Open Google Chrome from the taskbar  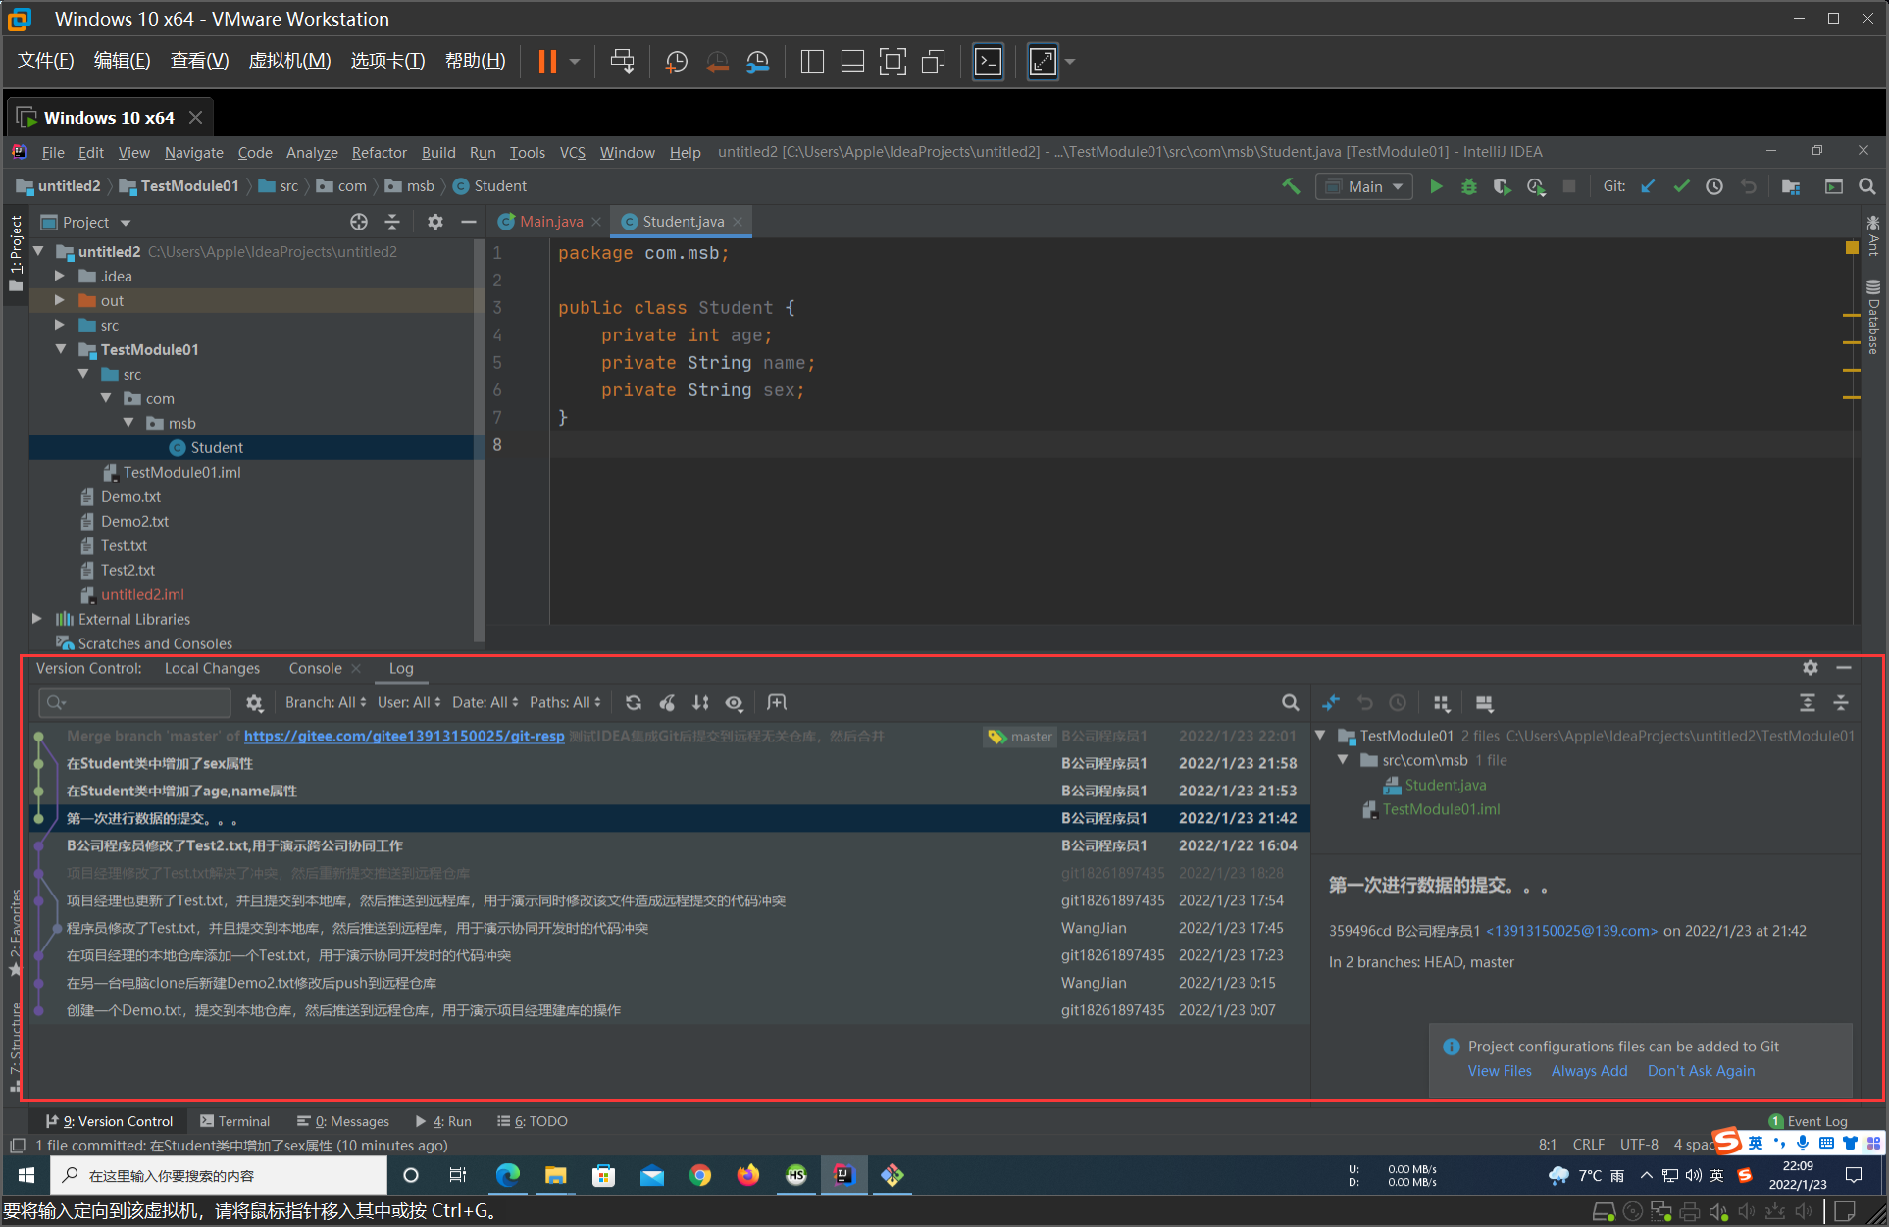[700, 1175]
